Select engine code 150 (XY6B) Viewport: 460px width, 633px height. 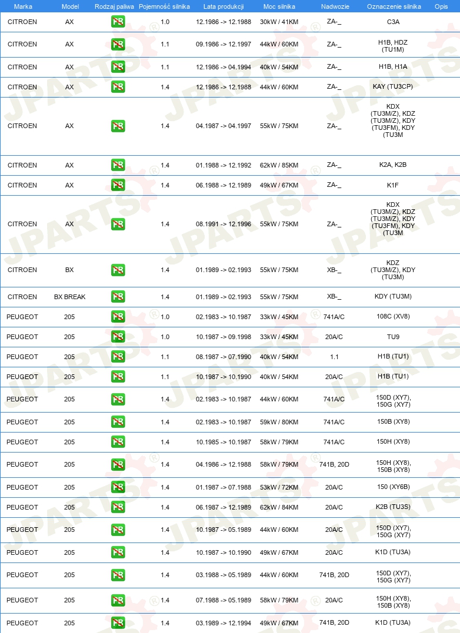pyautogui.click(x=393, y=487)
